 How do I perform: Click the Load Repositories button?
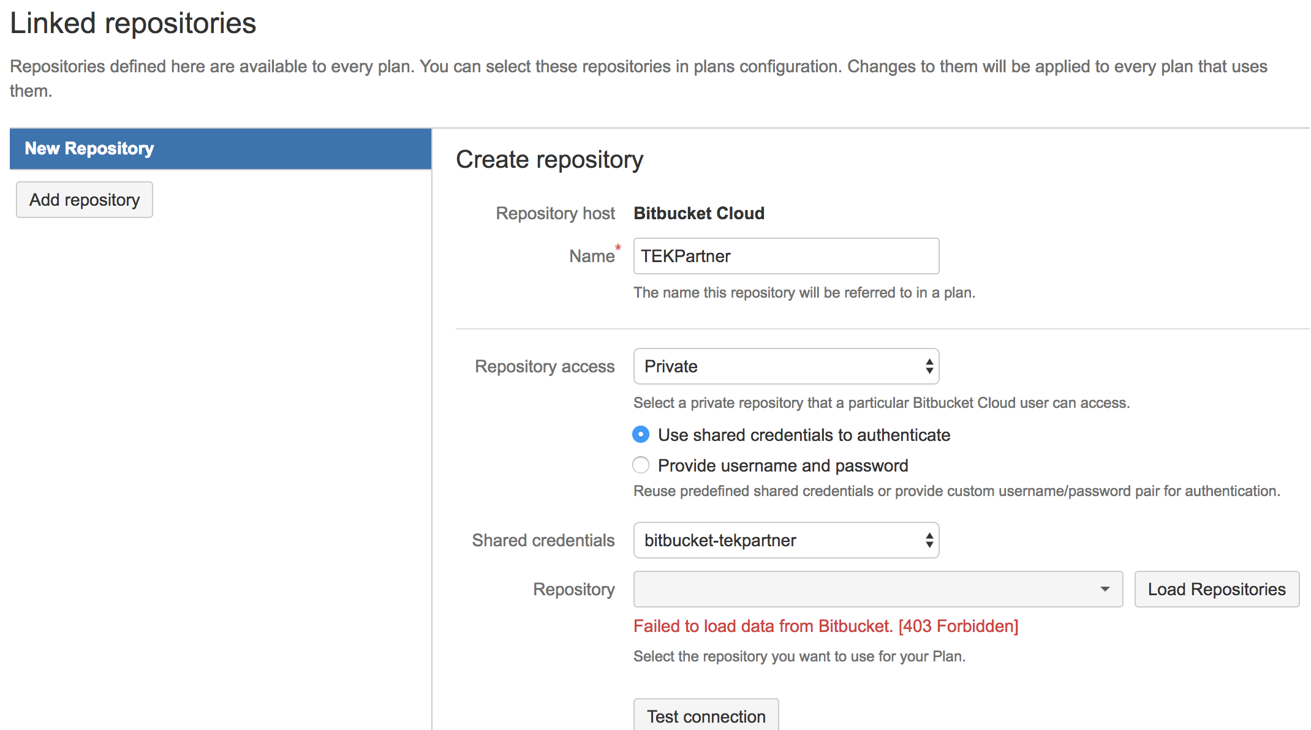click(x=1217, y=589)
